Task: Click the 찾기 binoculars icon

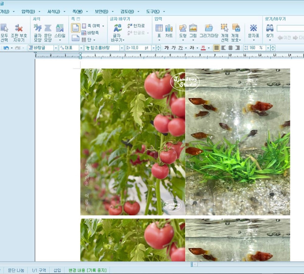Action: coord(270,31)
